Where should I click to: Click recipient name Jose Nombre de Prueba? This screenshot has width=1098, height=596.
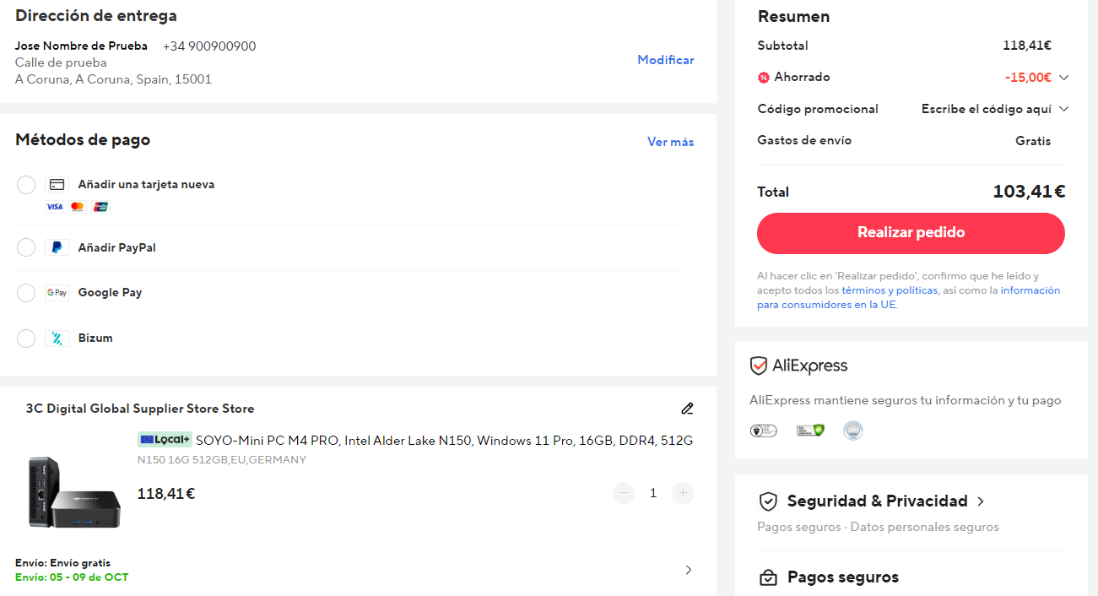click(x=81, y=46)
